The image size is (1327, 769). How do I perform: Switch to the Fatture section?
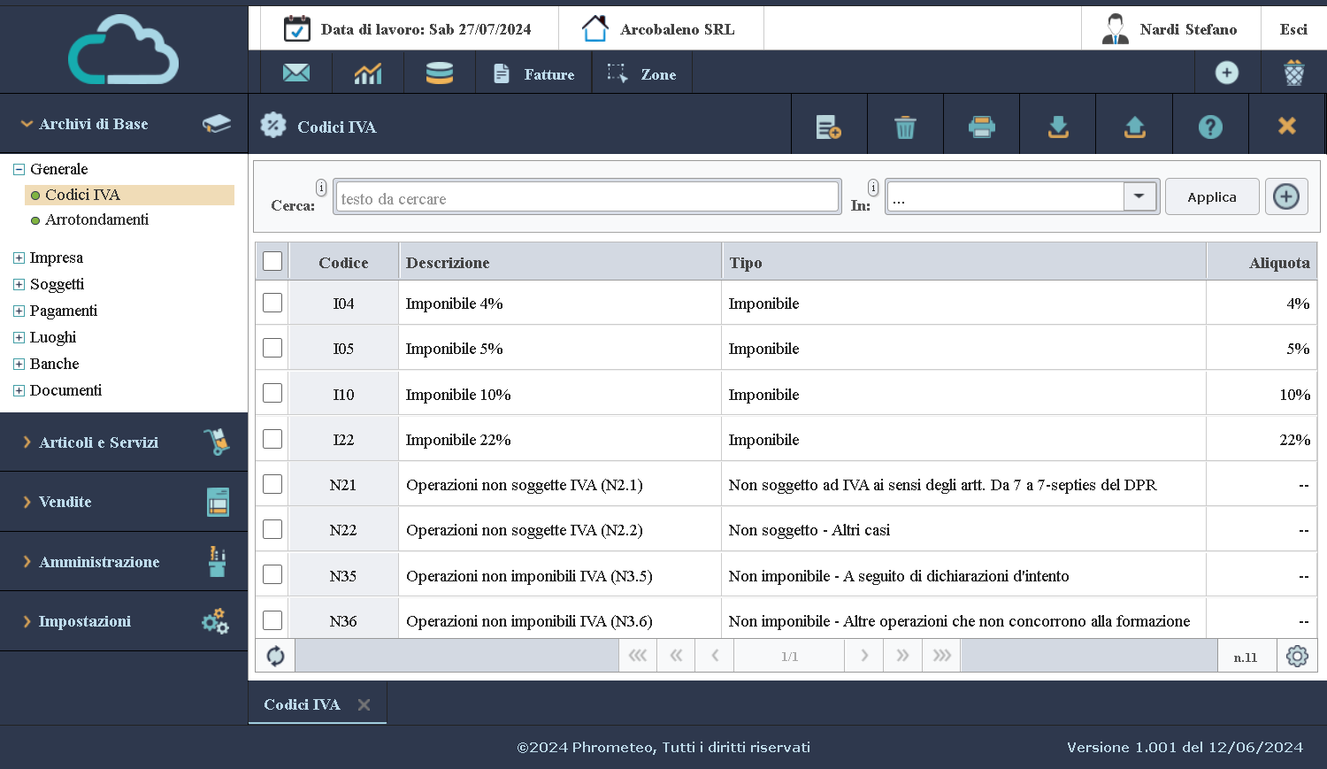point(533,72)
